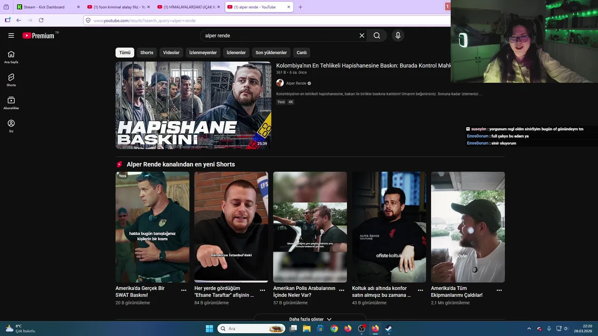
Task: Select the Canlı filter chip
Action: click(x=302, y=53)
